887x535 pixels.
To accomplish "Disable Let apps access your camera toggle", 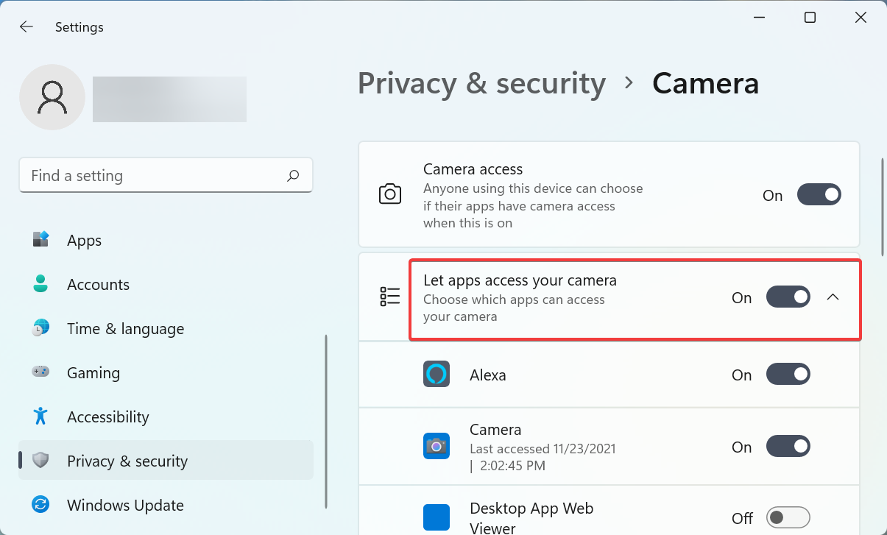I will [788, 297].
